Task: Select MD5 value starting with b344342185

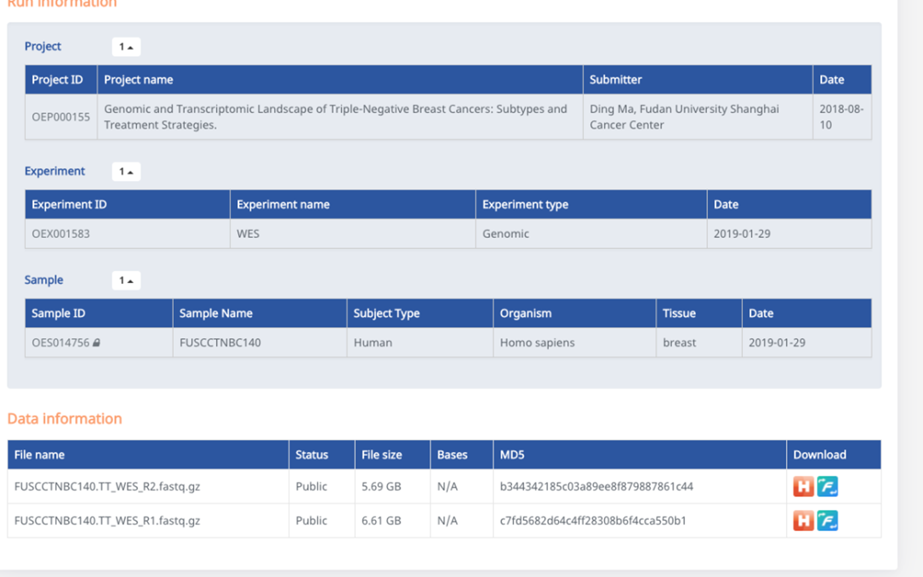Action: tap(596, 486)
